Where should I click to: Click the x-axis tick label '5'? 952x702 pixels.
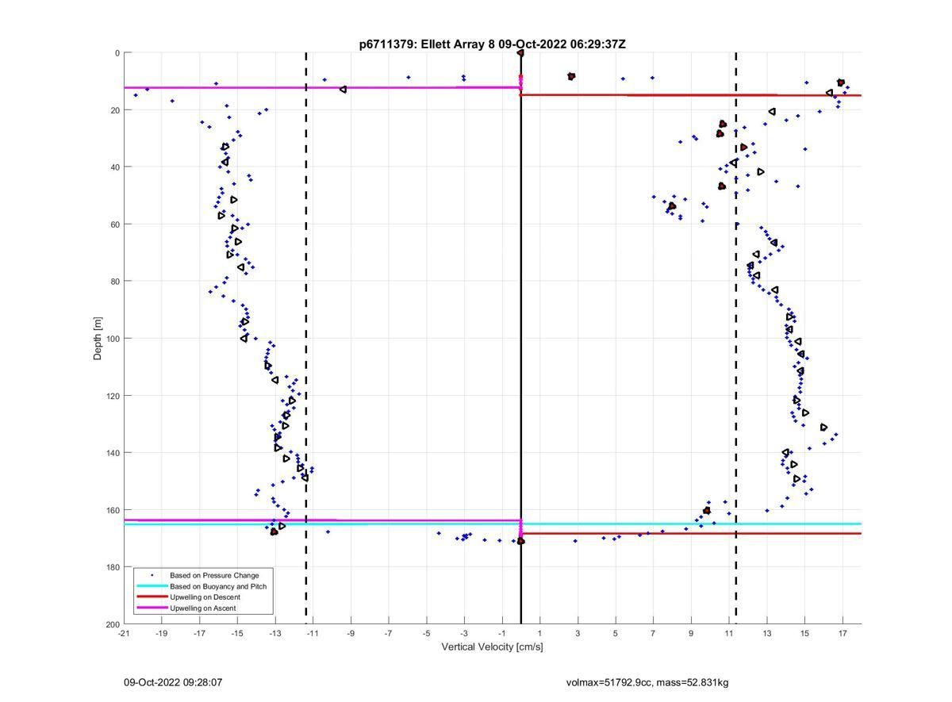[x=616, y=633]
